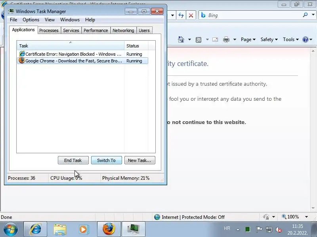Click the taskbar clock showing 11:35
Viewport: 317px width, 237px height.
(298, 229)
